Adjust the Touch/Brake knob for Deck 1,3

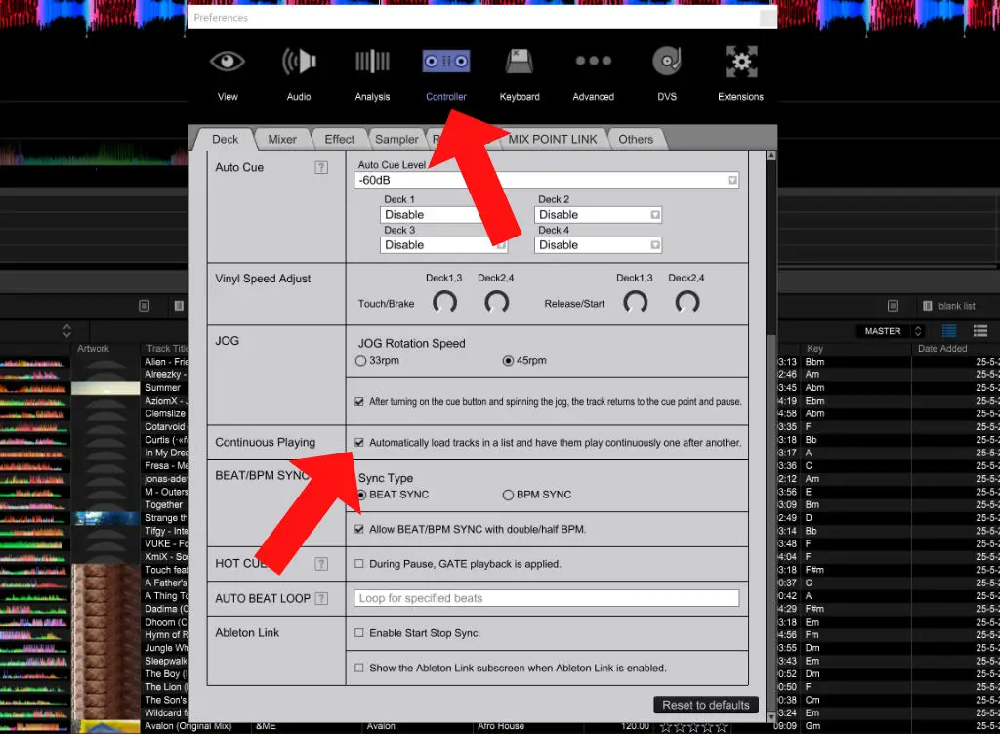(444, 303)
